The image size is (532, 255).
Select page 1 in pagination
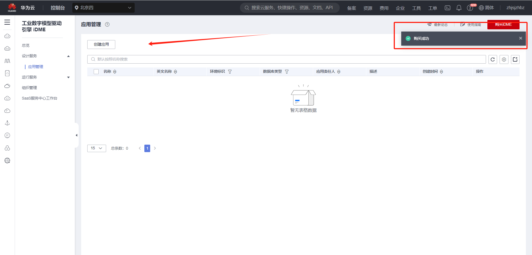point(147,148)
